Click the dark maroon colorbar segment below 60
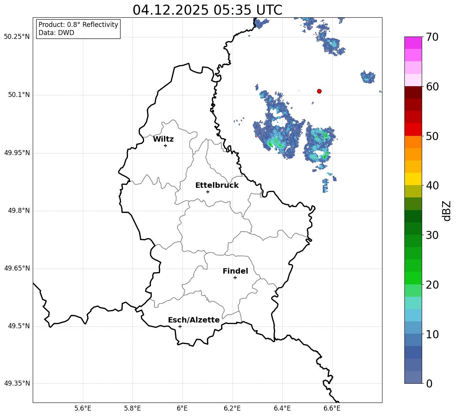 (413, 92)
